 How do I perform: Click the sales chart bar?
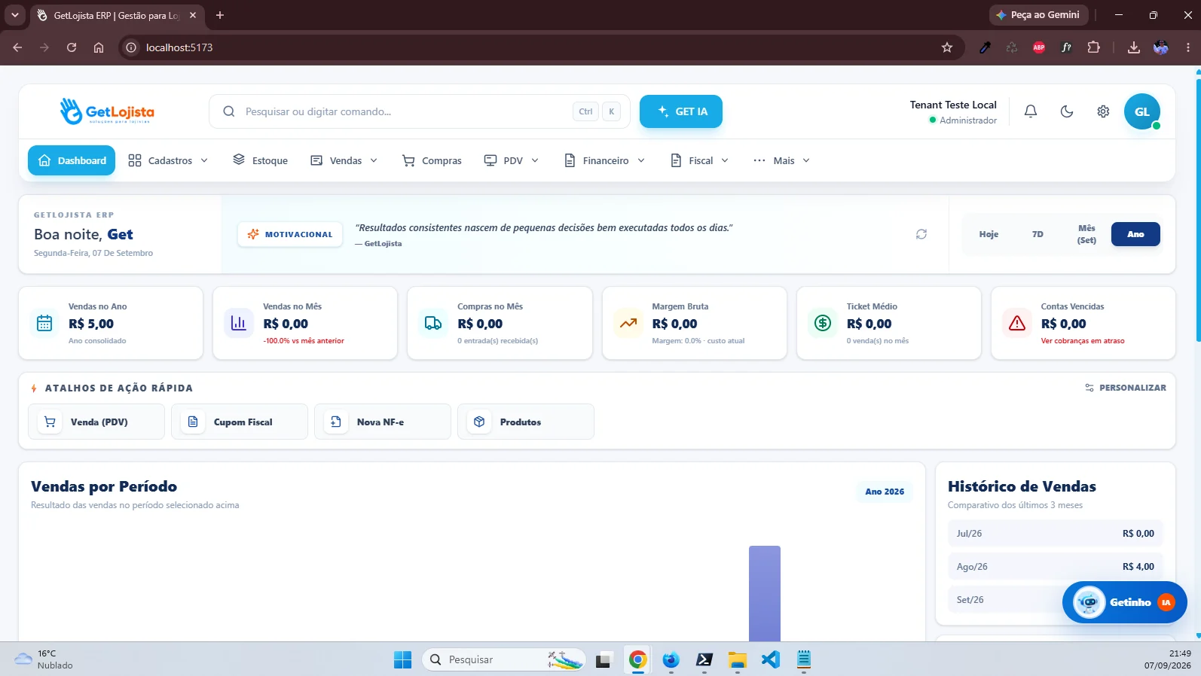point(765,593)
